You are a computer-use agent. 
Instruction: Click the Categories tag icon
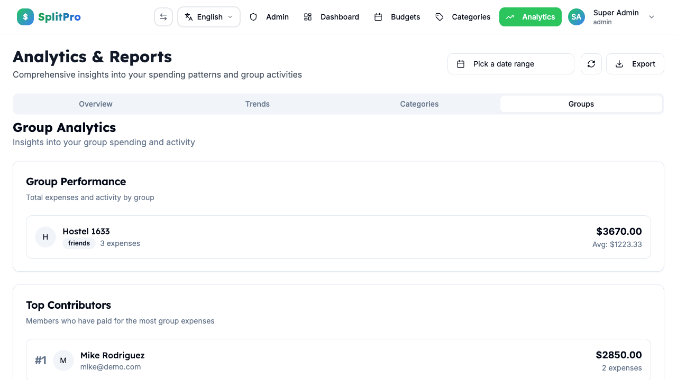(439, 16)
